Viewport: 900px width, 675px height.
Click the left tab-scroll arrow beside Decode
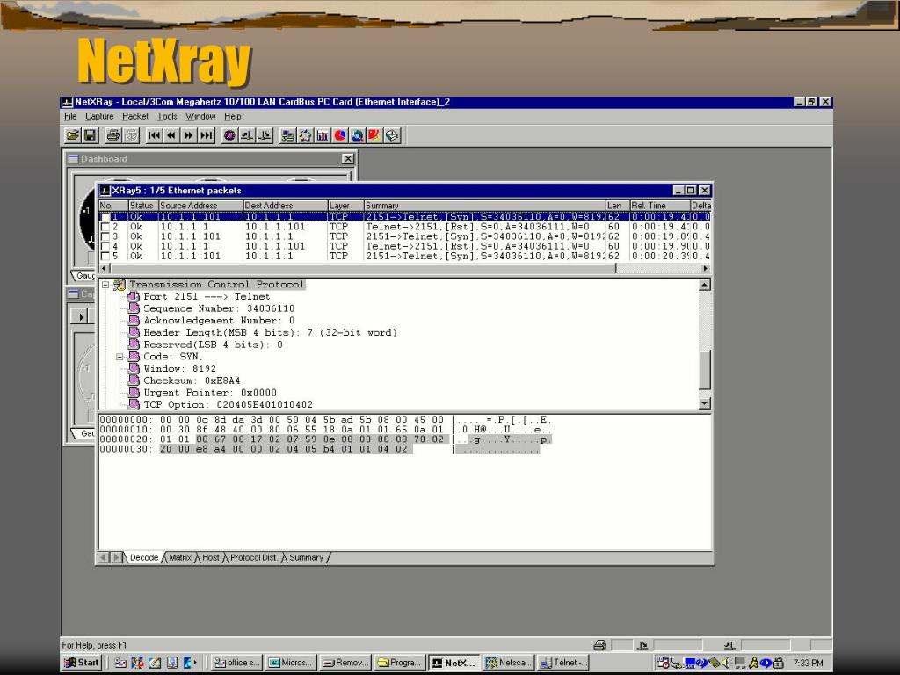104,557
